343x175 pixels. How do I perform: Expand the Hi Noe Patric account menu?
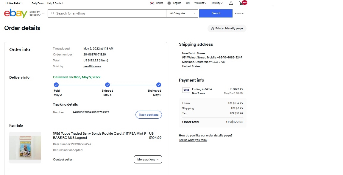[15, 3]
